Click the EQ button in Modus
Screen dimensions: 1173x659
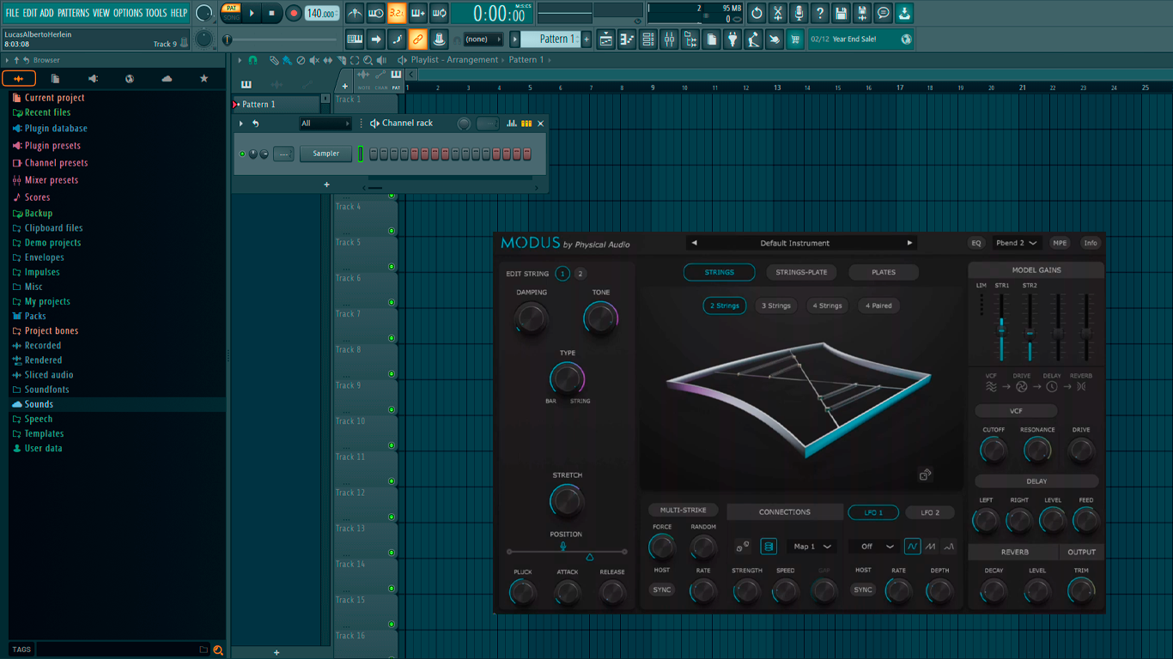[x=975, y=243]
